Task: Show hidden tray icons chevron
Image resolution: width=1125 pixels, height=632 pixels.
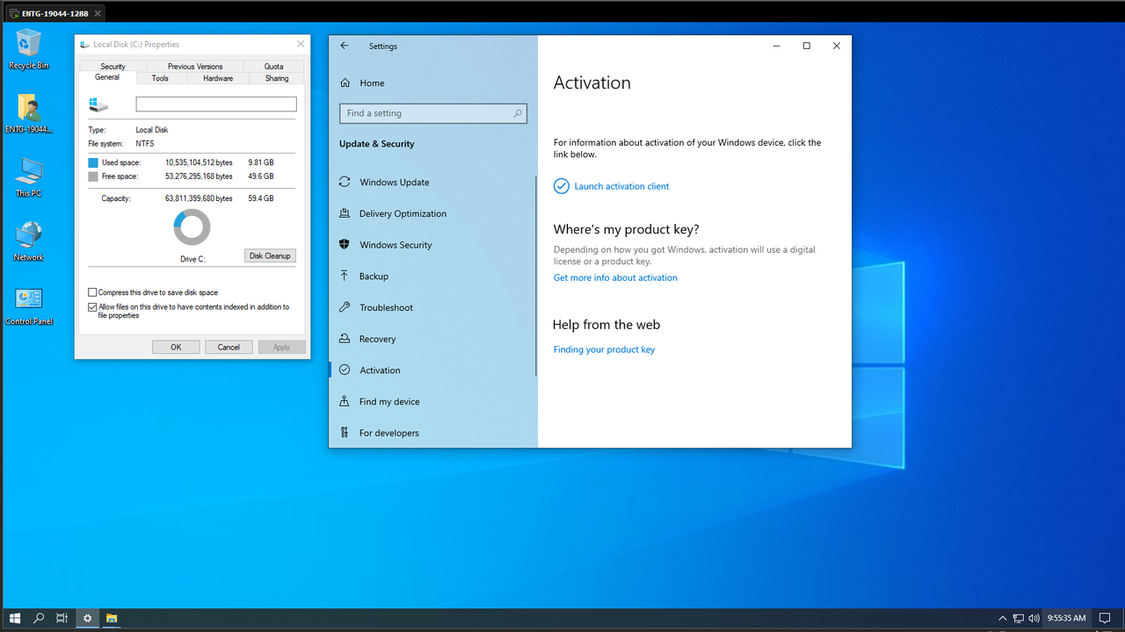Action: coord(1003,618)
